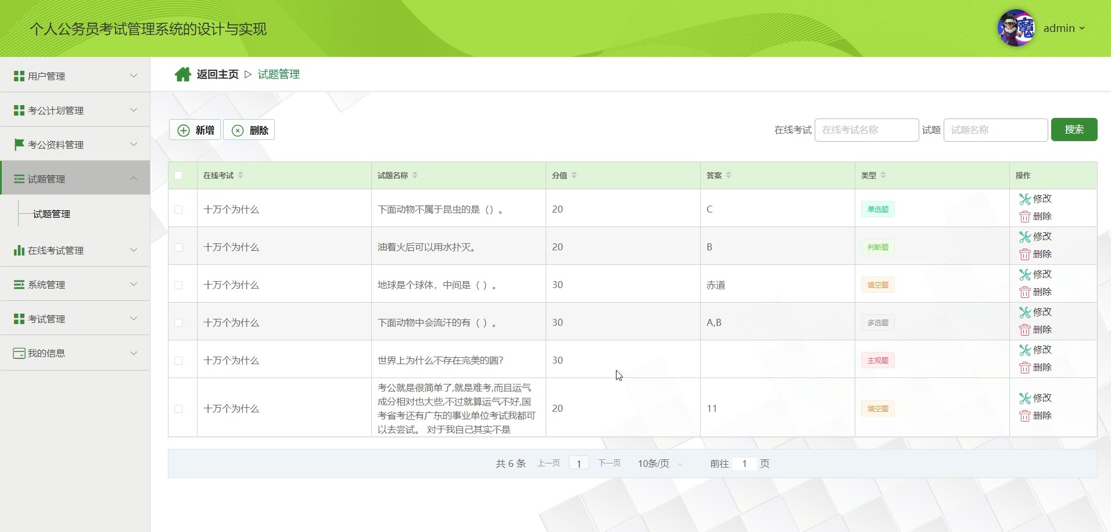
Task: Check the box for 下面动物不属于昆虫的是 row
Action: coord(178,210)
